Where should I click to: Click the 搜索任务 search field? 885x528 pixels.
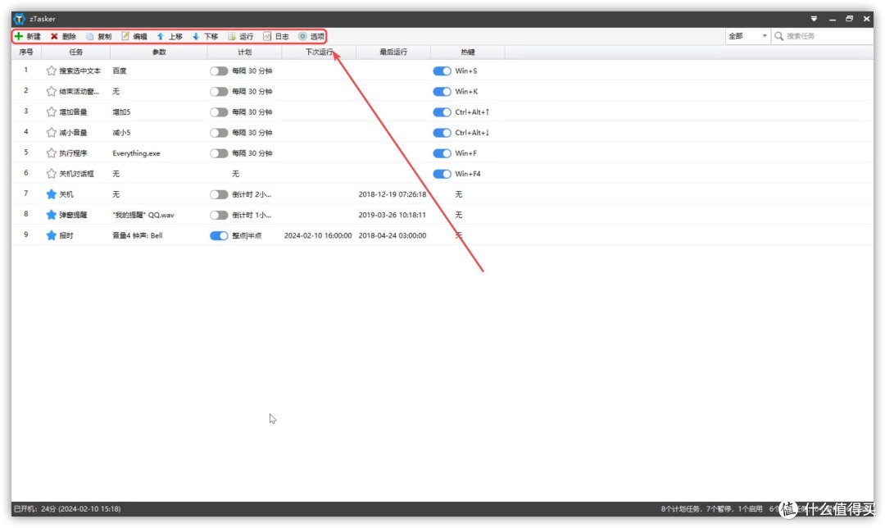824,36
